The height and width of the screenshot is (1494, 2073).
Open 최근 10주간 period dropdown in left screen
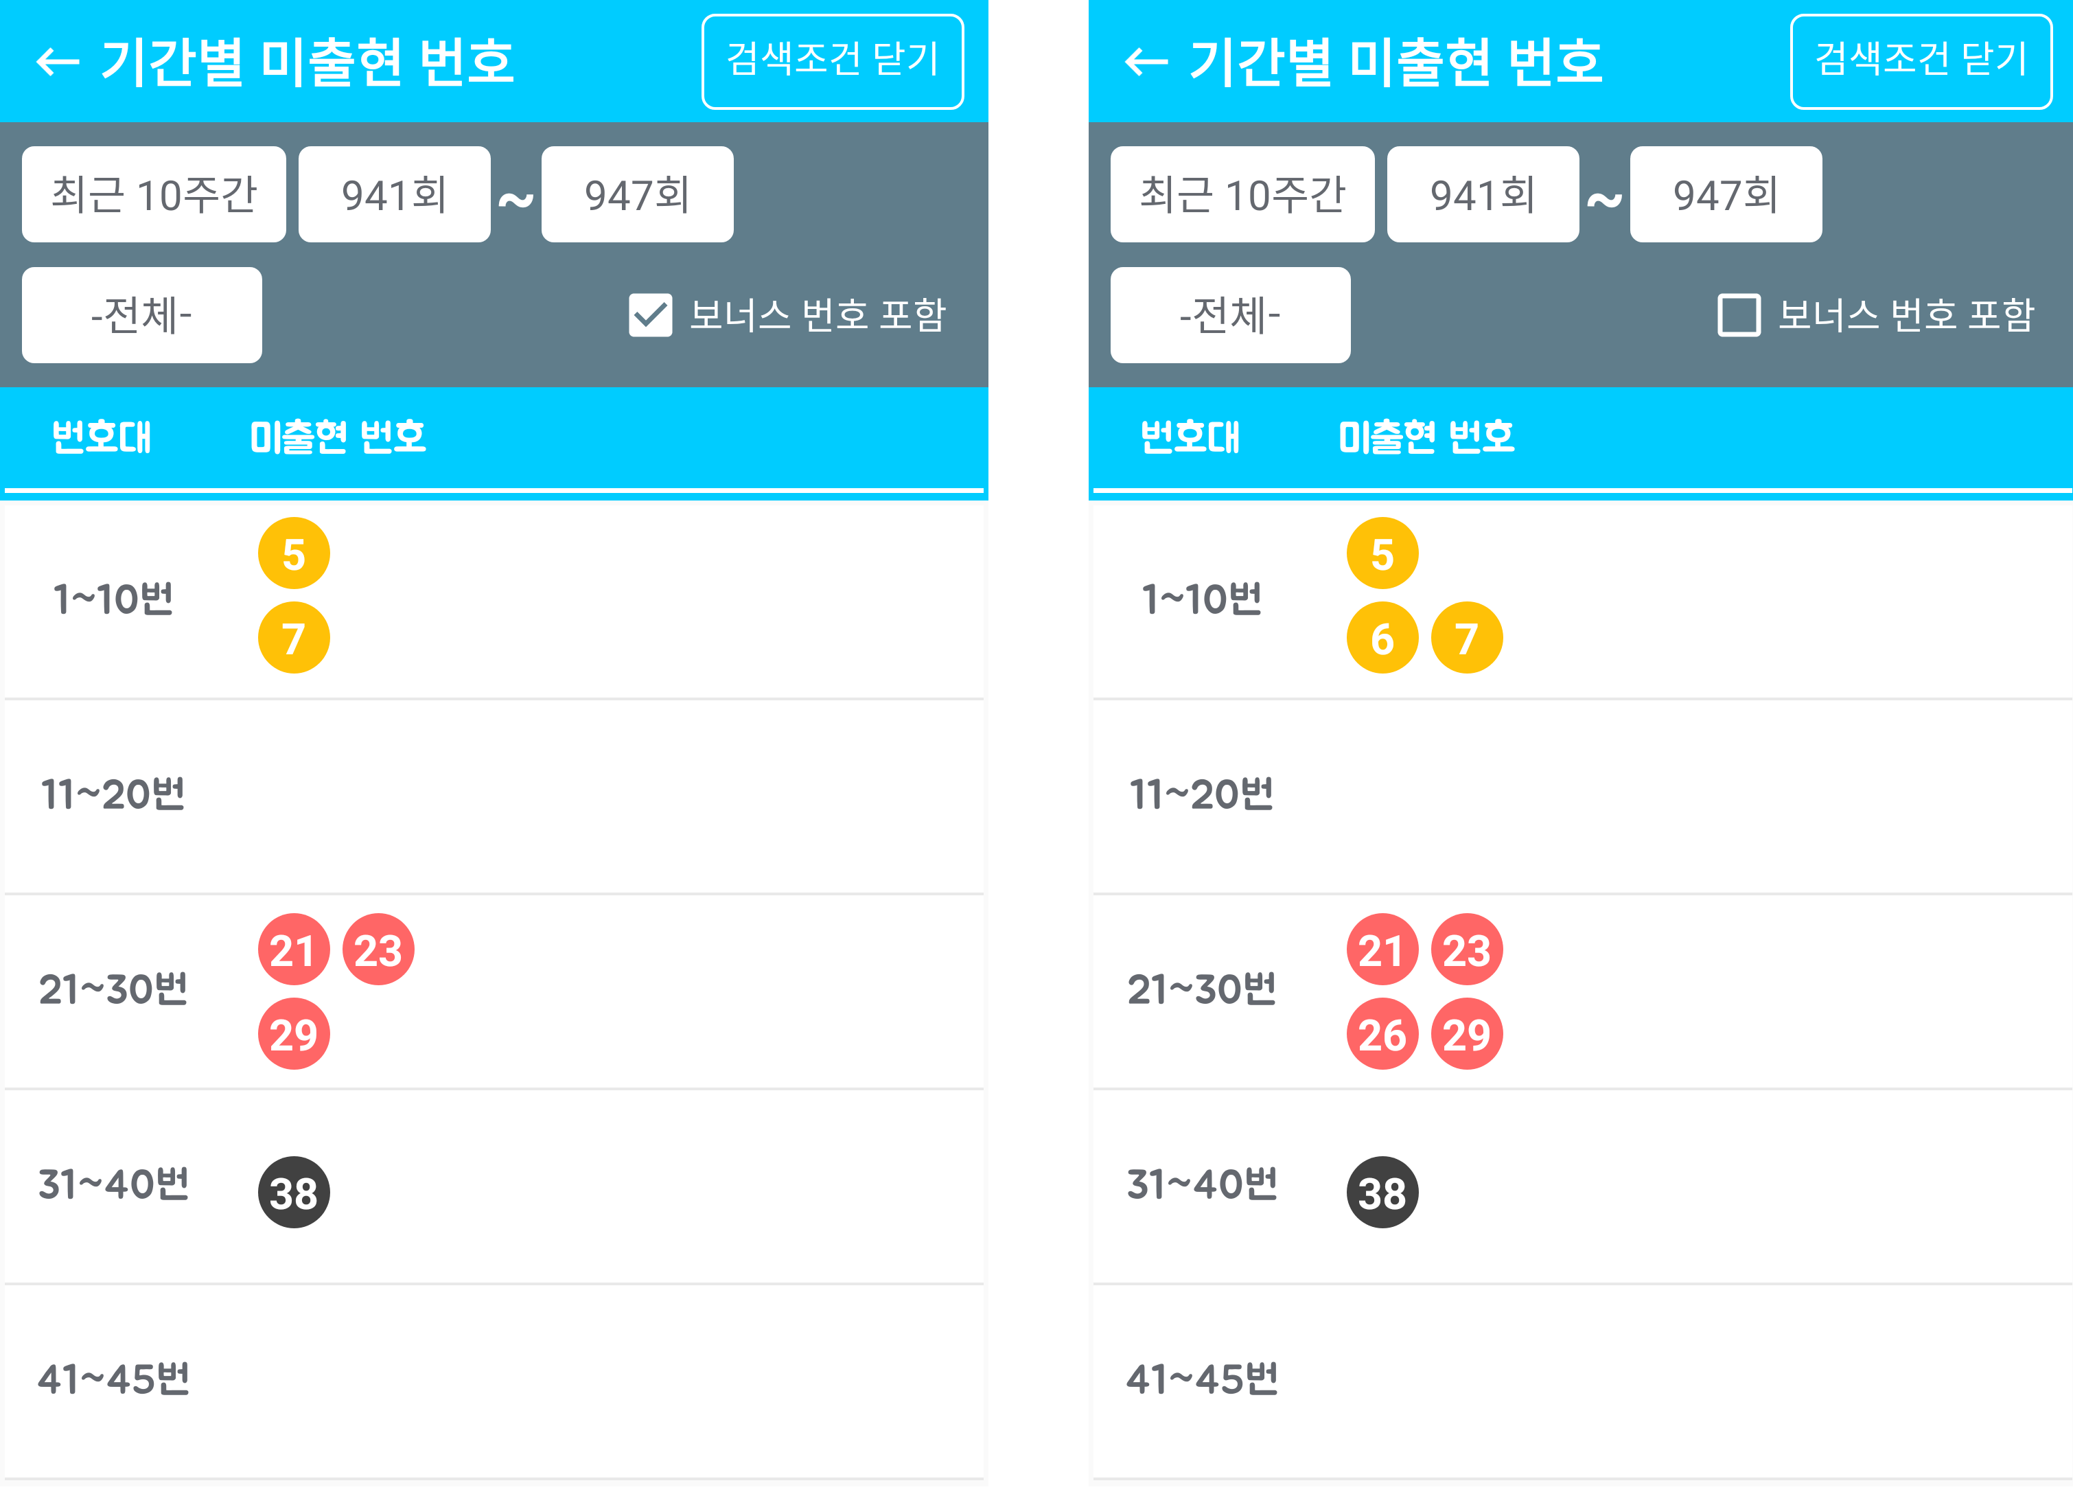(x=154, y=195)
